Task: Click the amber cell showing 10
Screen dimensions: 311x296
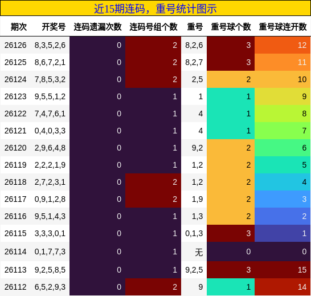Action: coord(283,79)
